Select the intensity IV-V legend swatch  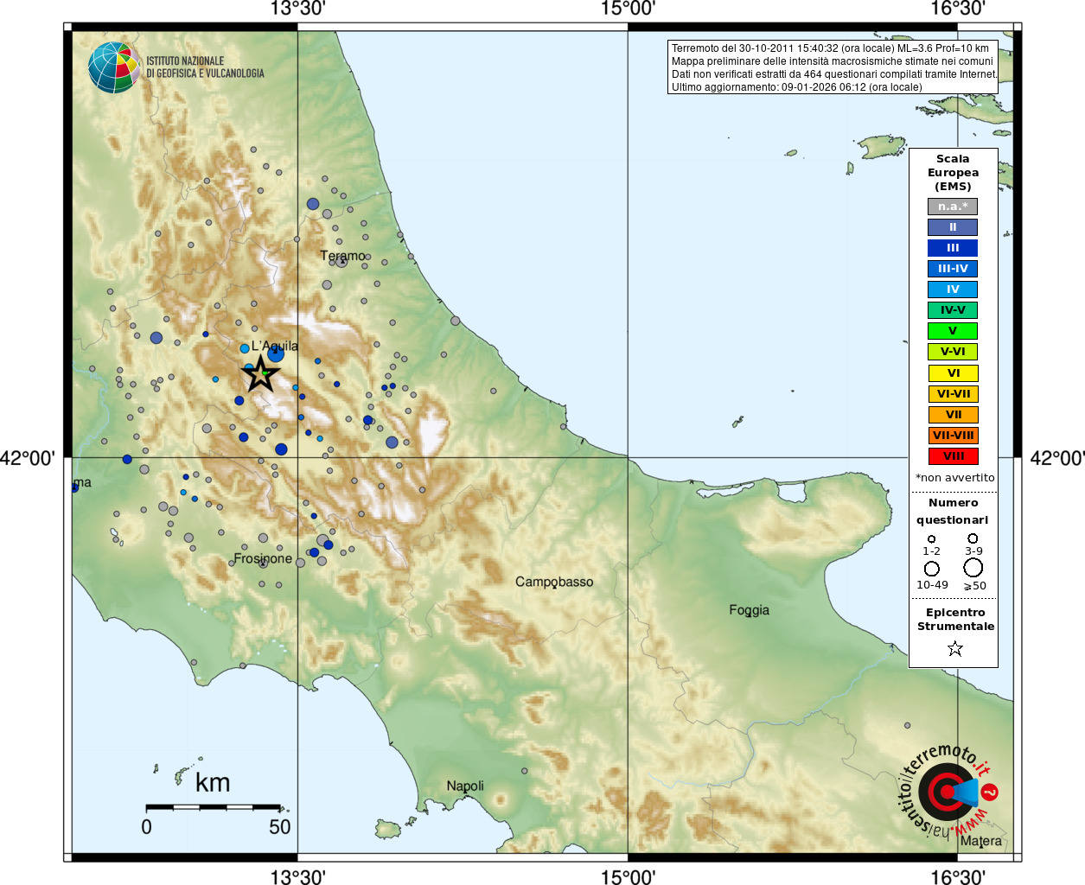coord(953,310)
